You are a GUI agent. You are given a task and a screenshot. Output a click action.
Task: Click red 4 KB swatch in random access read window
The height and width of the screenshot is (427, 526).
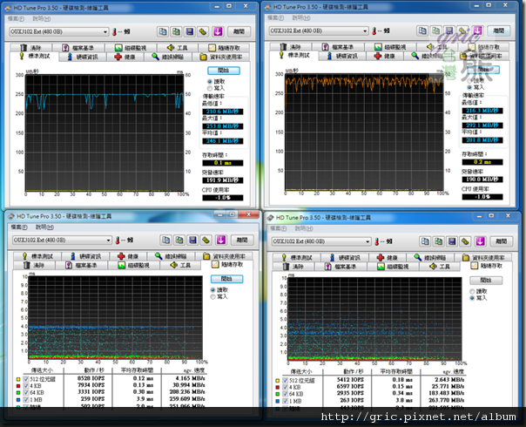coord(18,386)
